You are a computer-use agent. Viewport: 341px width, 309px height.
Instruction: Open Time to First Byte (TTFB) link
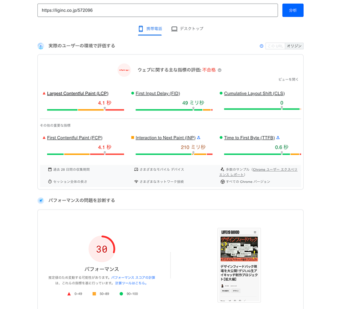(x=250, y=138)
